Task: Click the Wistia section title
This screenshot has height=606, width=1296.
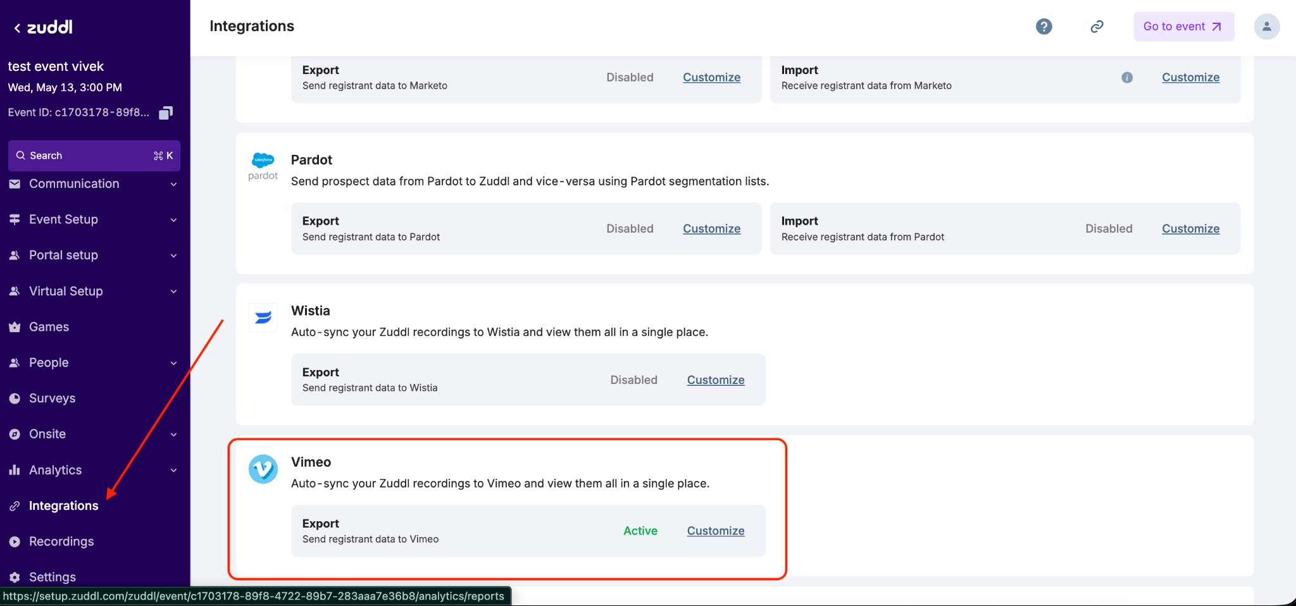Action: (310, 311)
